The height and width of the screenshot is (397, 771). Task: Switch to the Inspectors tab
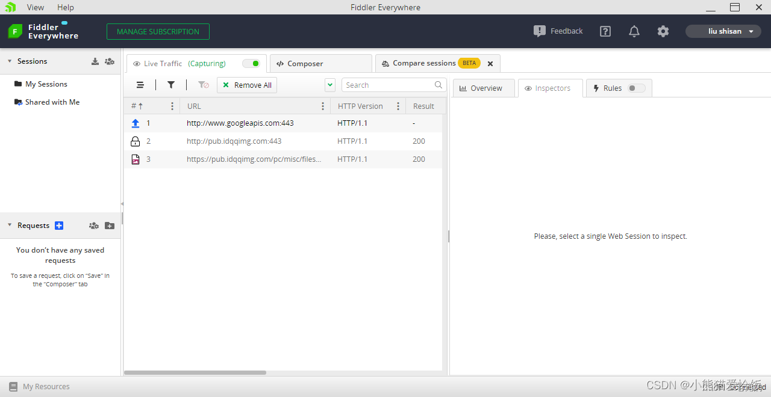tap(551, 88)
